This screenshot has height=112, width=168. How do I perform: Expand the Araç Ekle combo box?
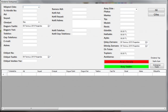pos(136,9)
